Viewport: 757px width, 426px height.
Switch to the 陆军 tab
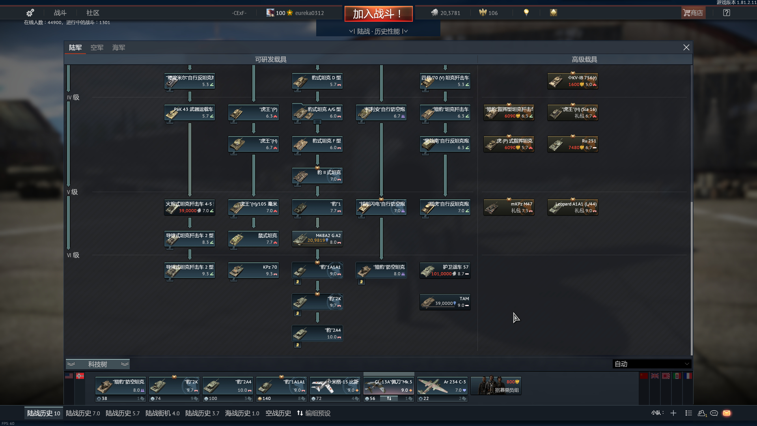point(75,48)
